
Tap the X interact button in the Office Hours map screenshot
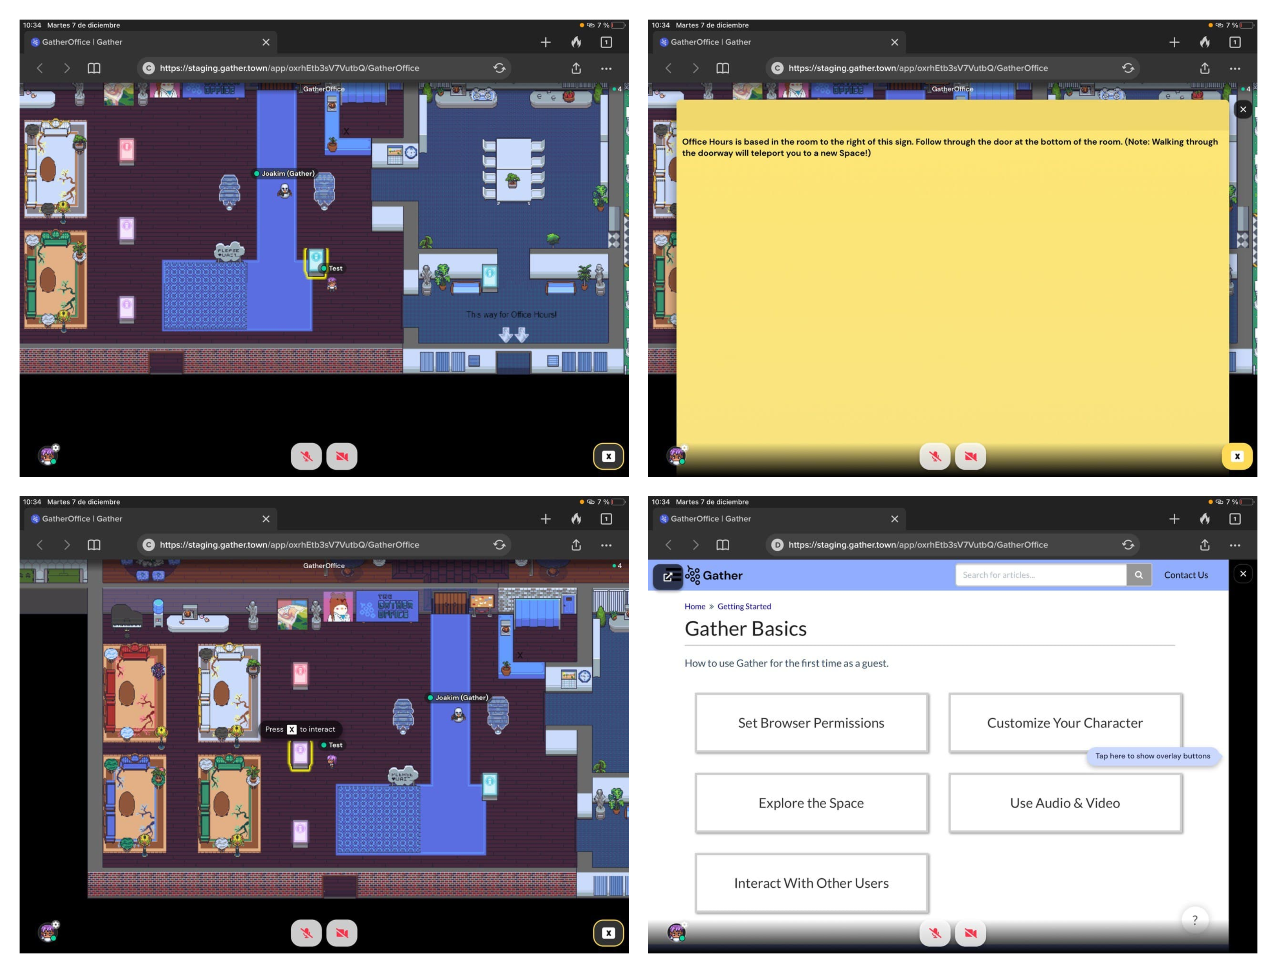click(608, 456)
